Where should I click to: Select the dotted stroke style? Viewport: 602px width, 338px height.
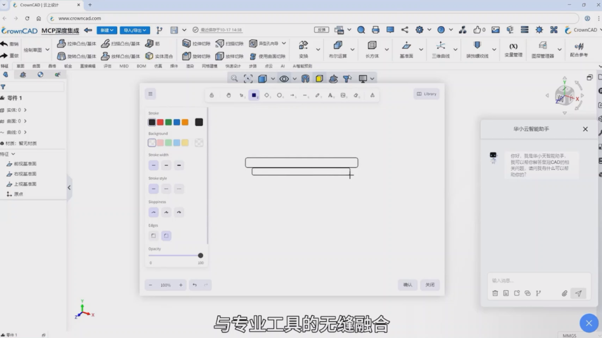pos(179,189)
